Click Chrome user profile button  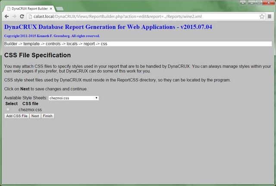(243, 3)
